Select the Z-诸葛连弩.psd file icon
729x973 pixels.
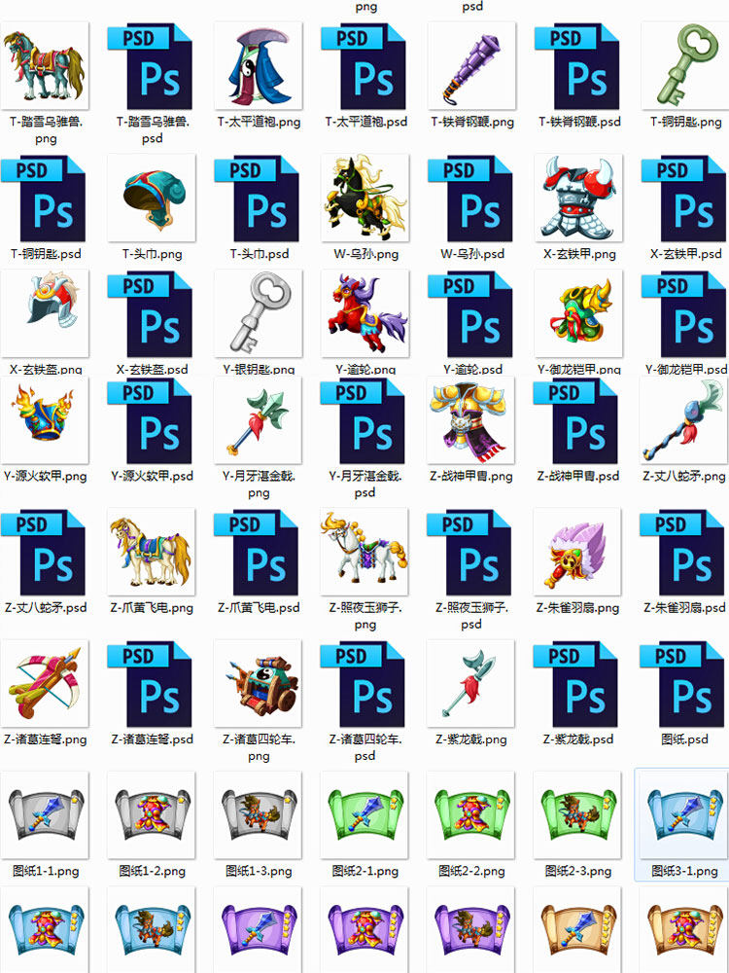[x=150, y=684]
